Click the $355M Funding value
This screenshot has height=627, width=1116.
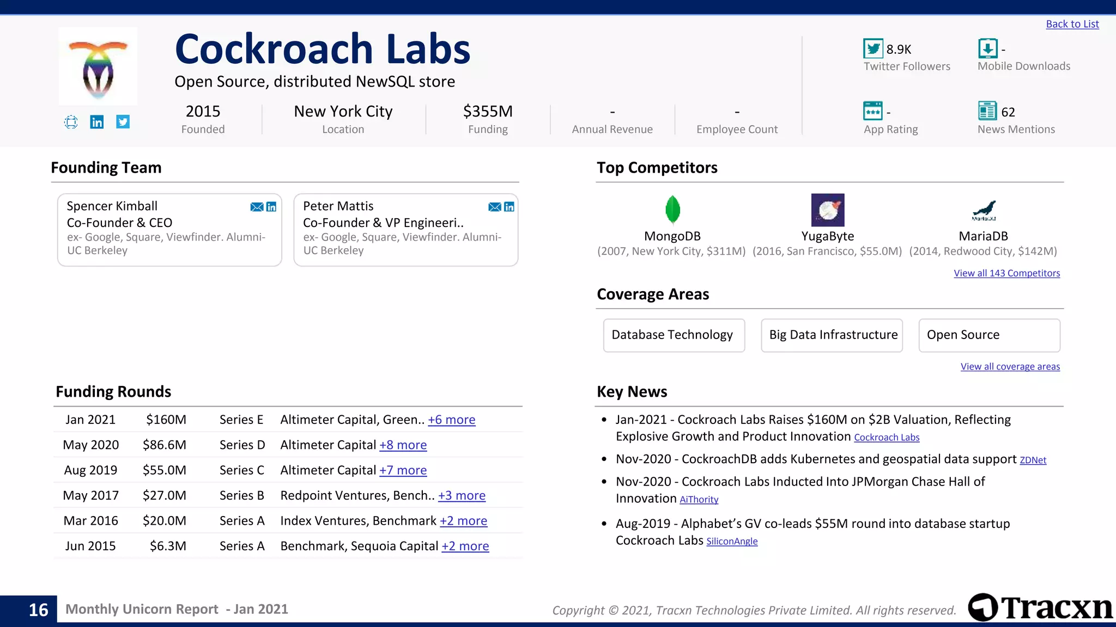[x=488, y=111]
